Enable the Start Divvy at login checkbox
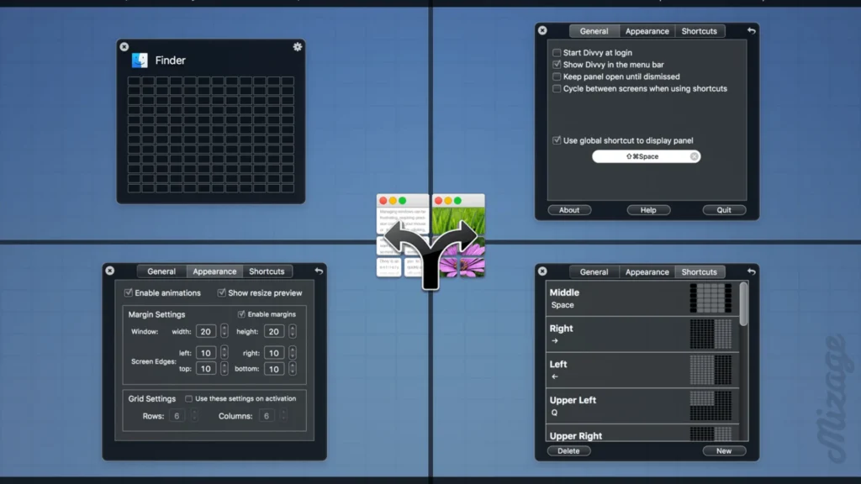Viewport: 861px width, 484px height. tap(556, 51)
